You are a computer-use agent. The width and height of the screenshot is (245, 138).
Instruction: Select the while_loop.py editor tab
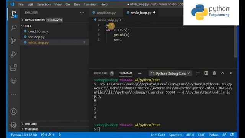[140, 13]
